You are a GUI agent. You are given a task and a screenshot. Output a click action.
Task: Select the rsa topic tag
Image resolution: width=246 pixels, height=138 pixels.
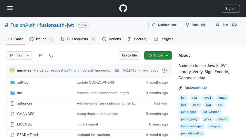194,98
